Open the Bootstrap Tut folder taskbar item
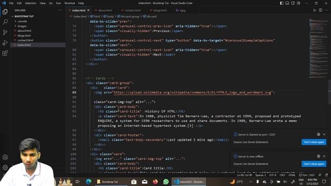 [x=111, y=181]
